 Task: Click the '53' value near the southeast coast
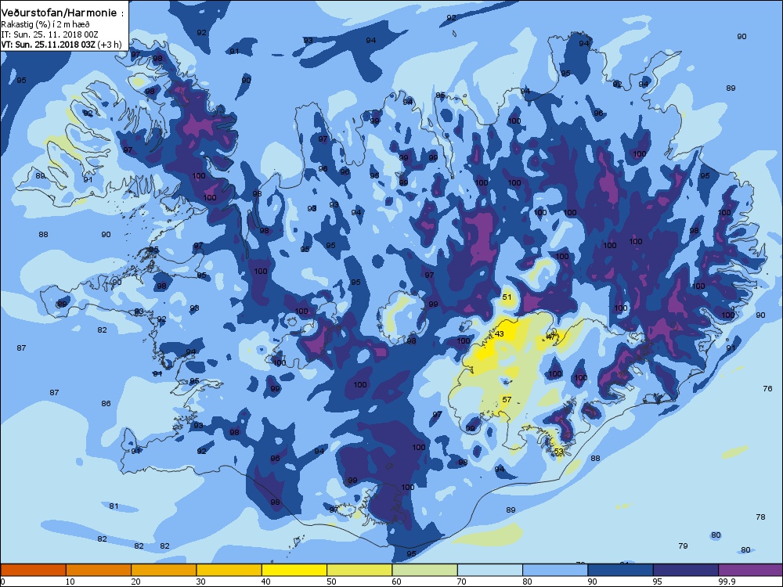tap(559, 452)
